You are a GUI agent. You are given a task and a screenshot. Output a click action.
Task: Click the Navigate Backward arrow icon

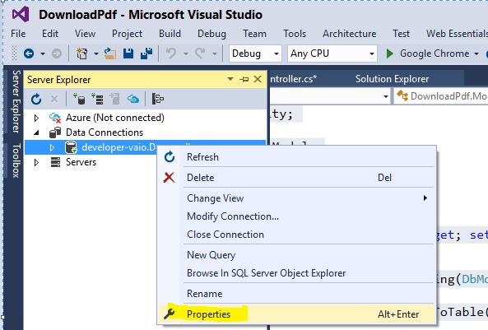pyautogui.click(x=29, y=53)
